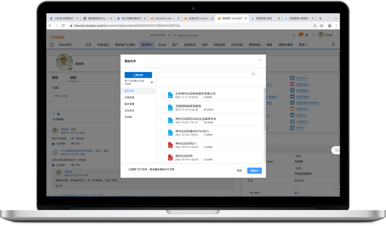Click the PDF icon for 神州云动合同(1)

170,145
